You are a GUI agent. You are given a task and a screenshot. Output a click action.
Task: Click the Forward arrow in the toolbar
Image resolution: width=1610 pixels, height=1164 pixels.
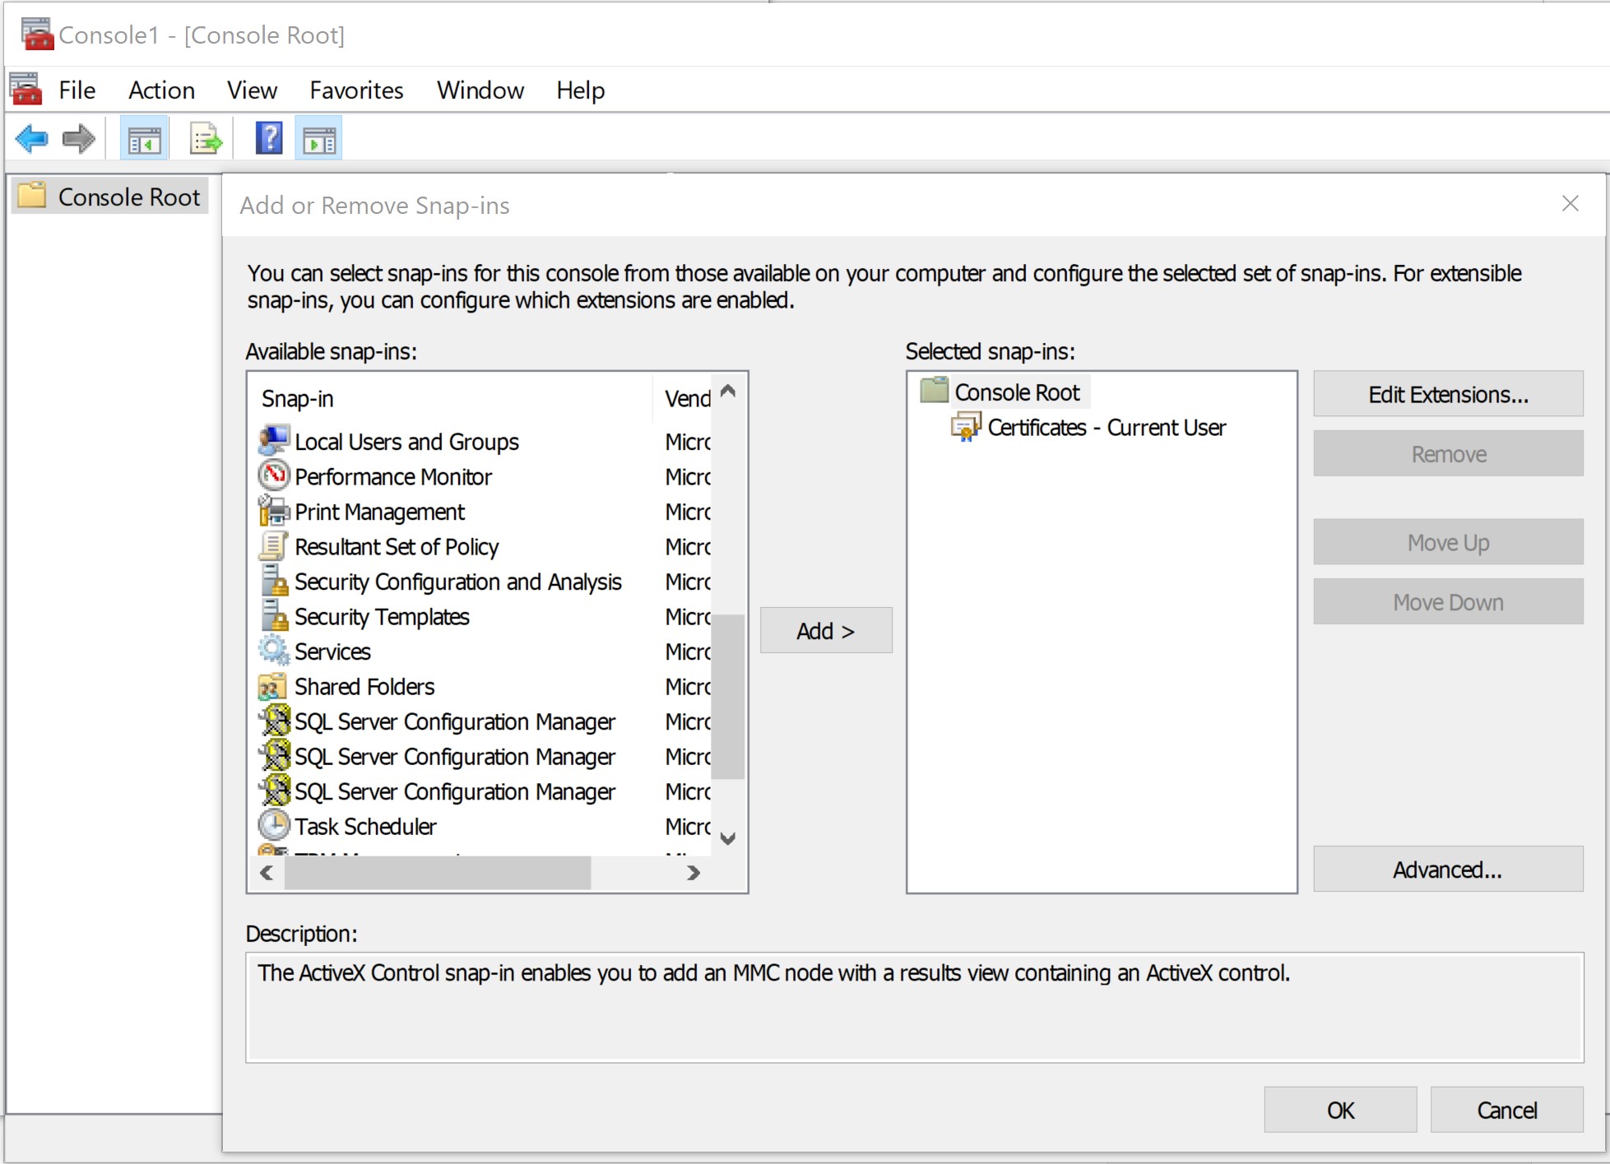(79, 139)
